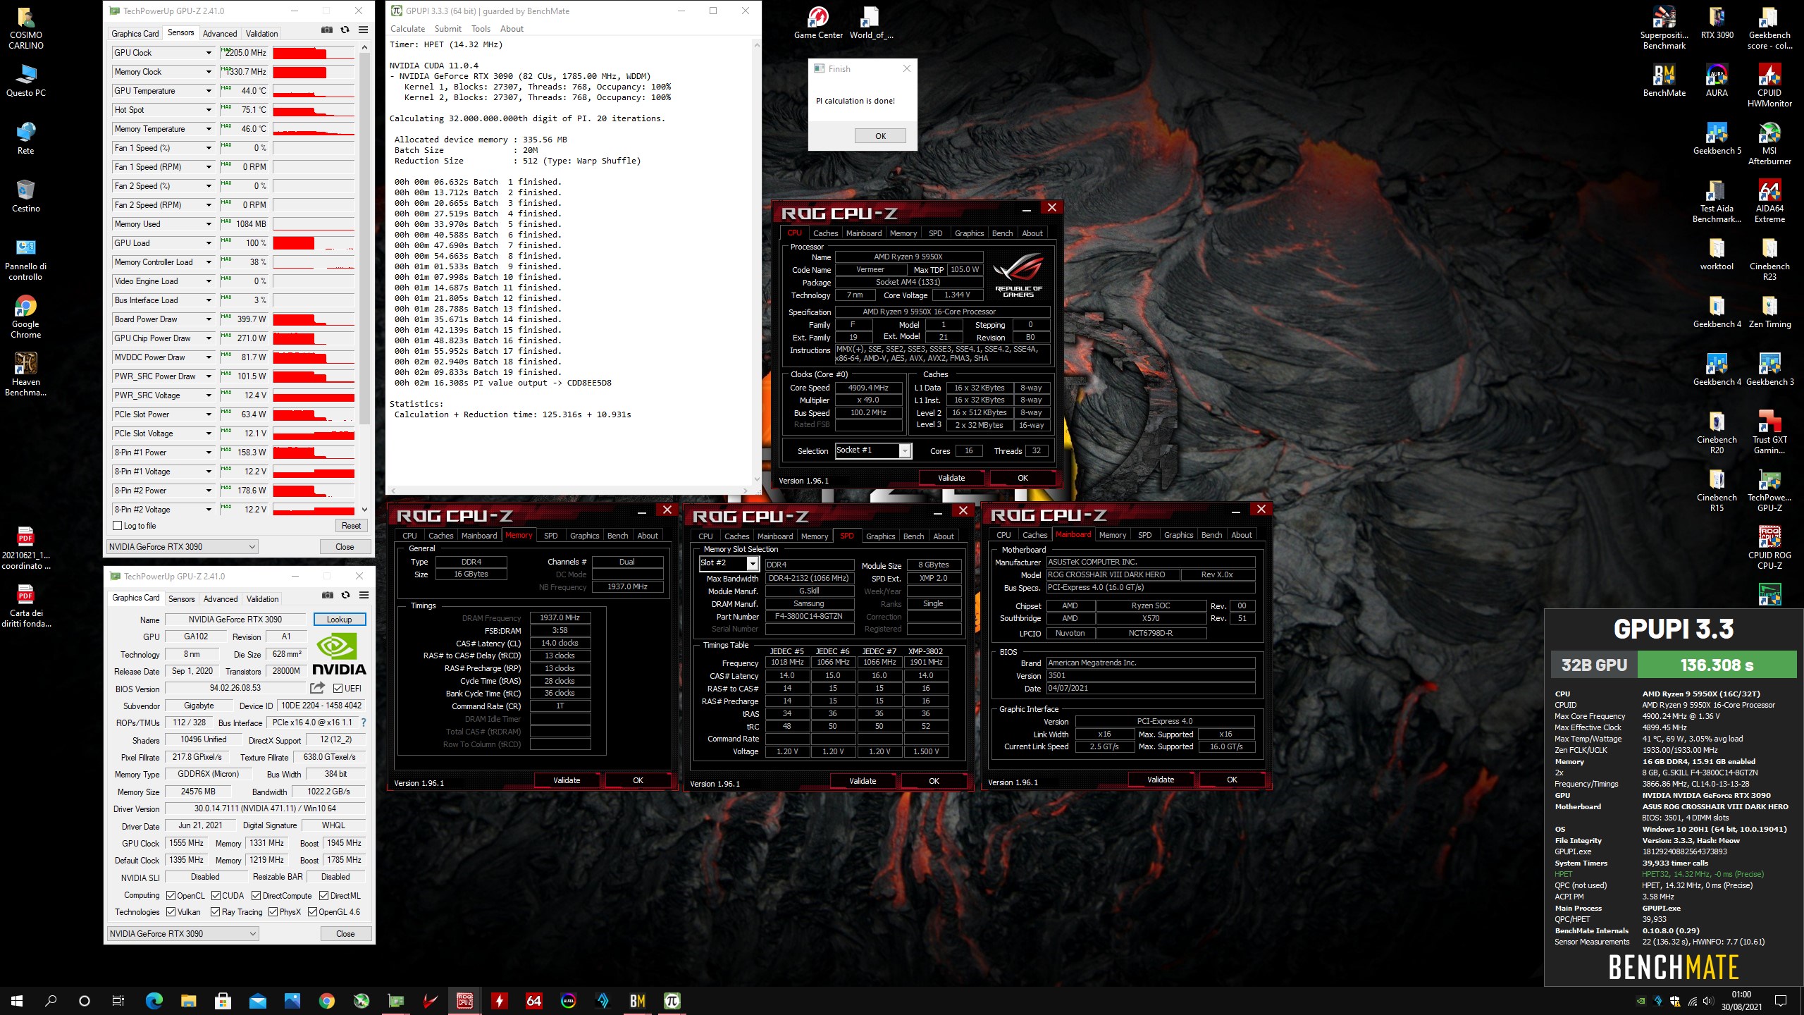Toggle the DirectCompute checkbox
Viewport: 1804px width, 1015px height.
tap(257, 896)
